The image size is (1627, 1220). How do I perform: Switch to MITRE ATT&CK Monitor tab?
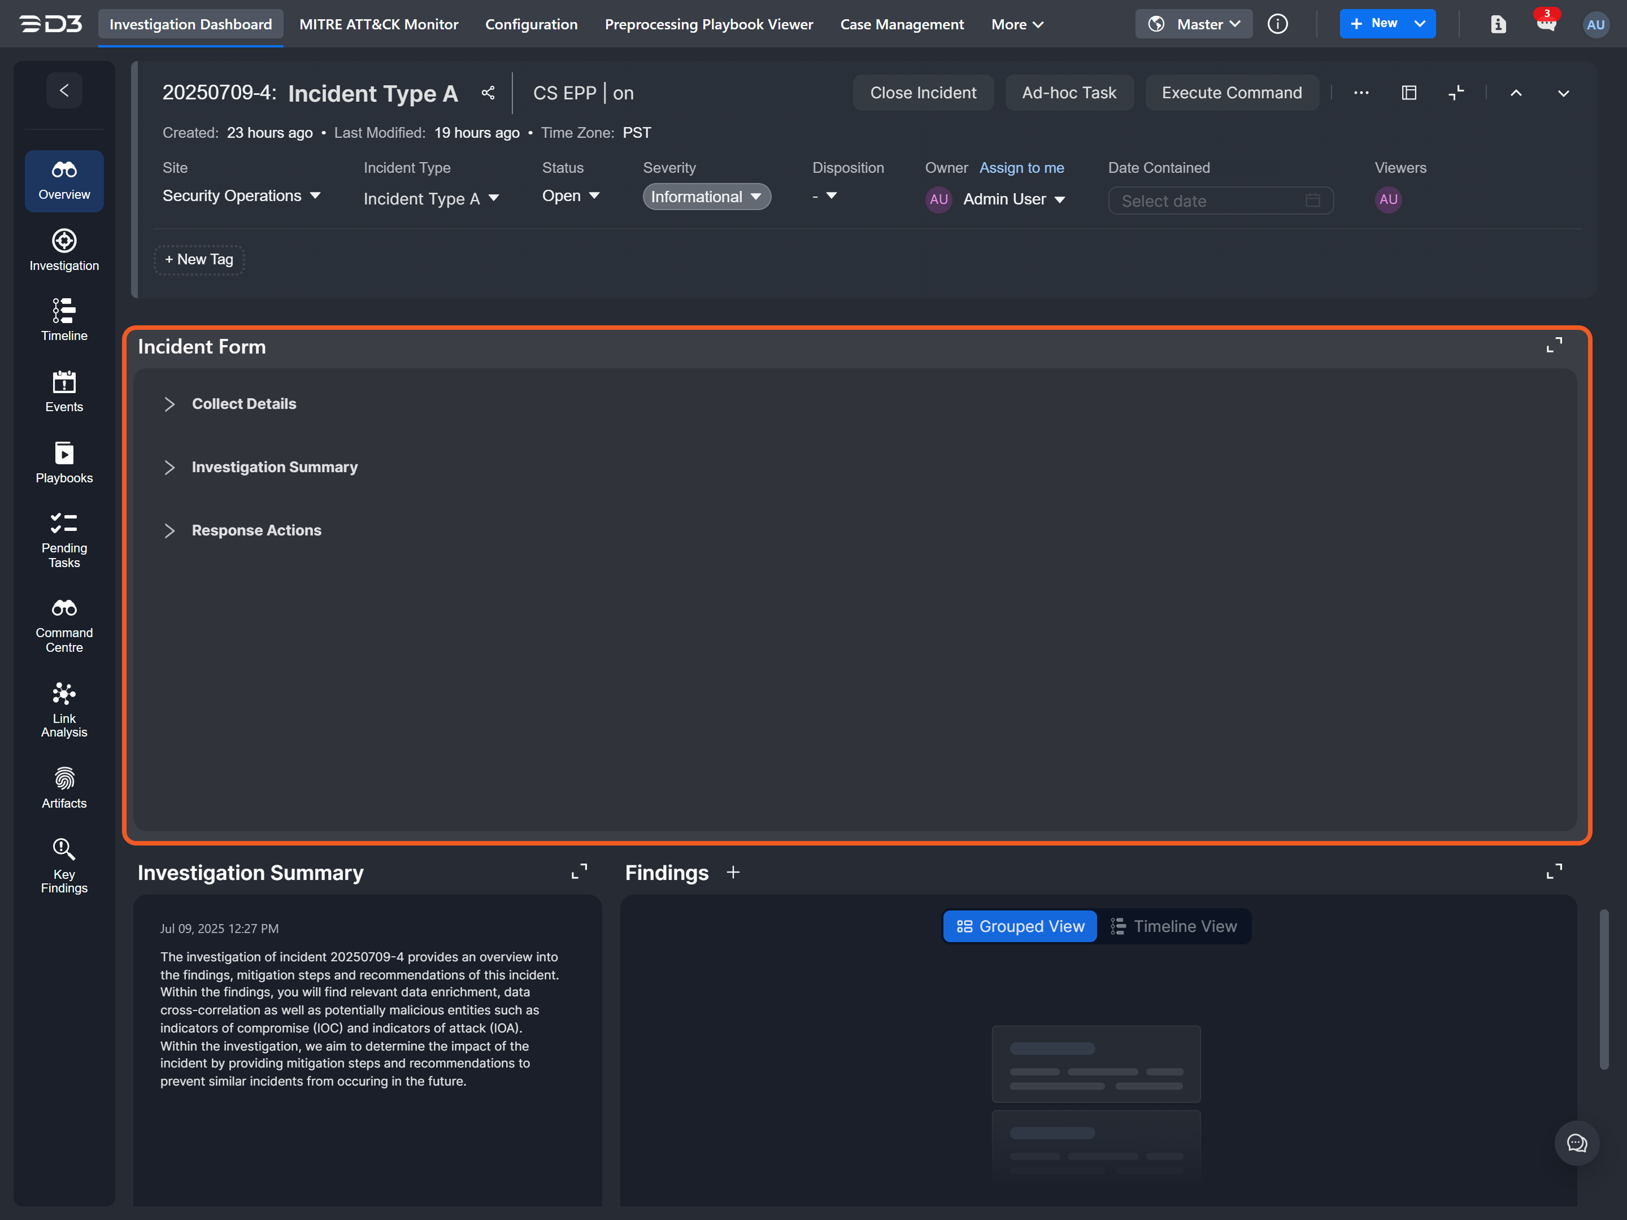click(378, 24)
